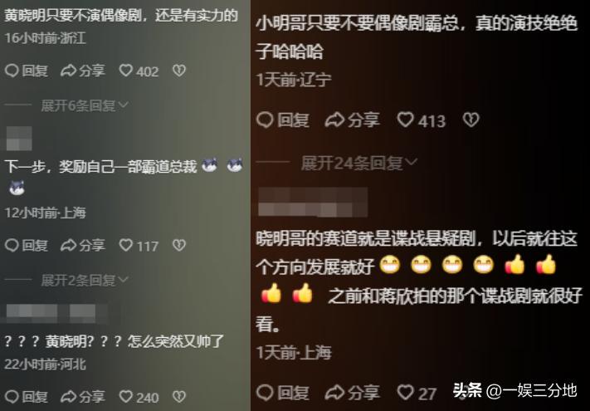This screenshot has height=411, width=590.
Task: Like the comment with 117 likes
Action: 139,246
